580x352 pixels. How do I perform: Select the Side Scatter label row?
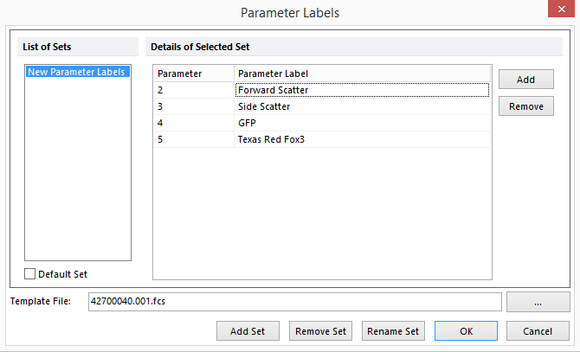(361, 106)
